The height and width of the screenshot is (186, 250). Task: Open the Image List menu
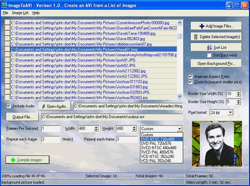pyautogui.click(x=20, y=13)
